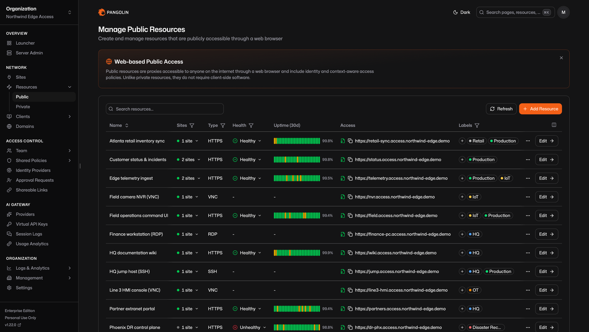Open the Organization switcher dropdown
This screenshot has width=589, height=332.
(39, 12)
